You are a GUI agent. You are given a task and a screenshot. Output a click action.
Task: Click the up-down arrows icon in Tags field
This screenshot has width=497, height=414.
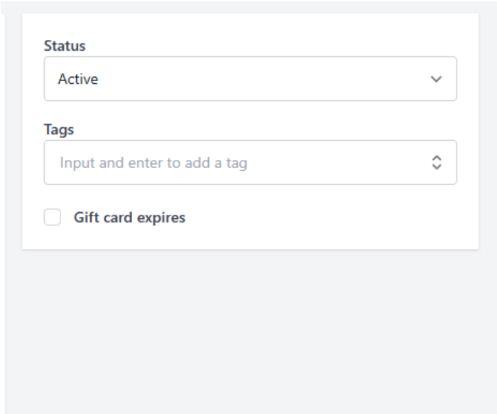pos(435,163)
